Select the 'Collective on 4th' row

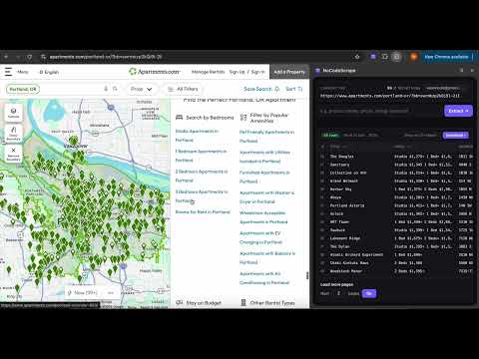pyautogui.click(x=396, y=173)
